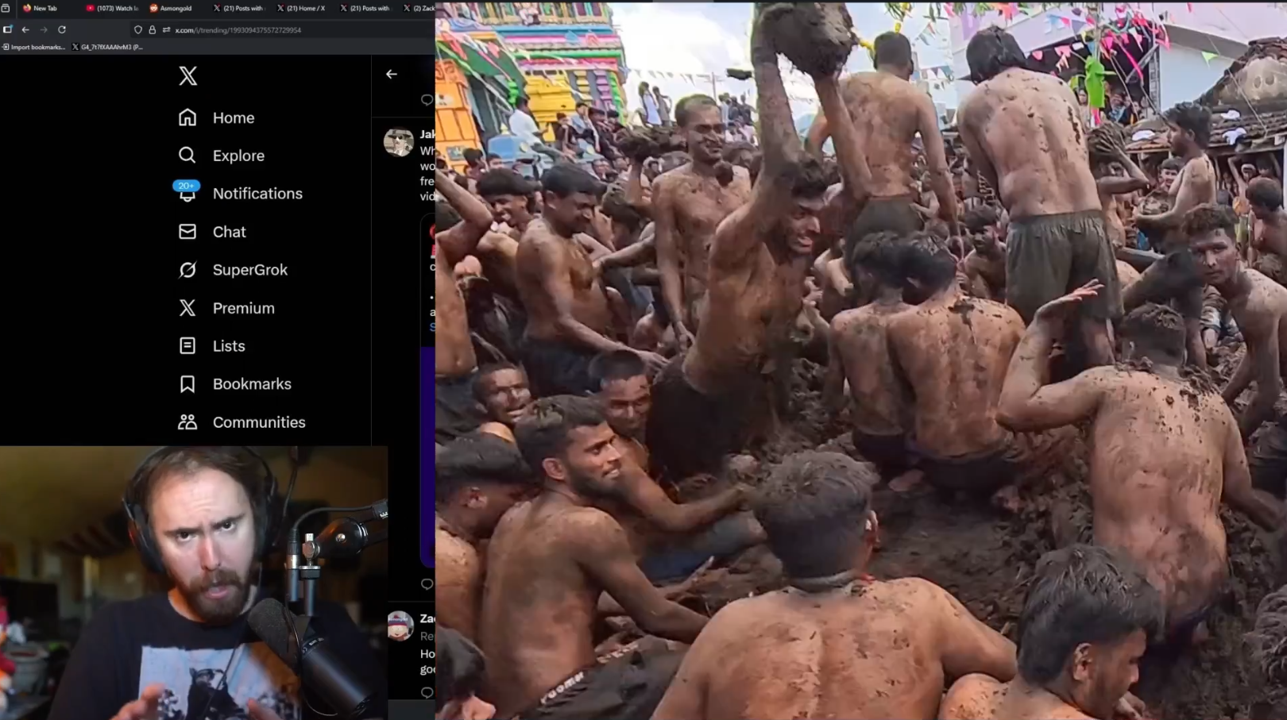Click the Notifications label in sidebar
Image resolution: width=1287 pixels, height=720 pixels.
[x=257, y=194]
